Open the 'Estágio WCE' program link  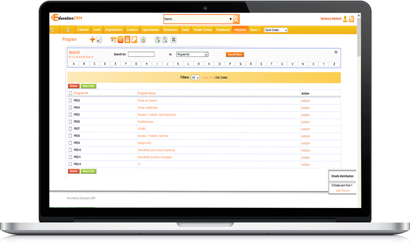click(x=144, y=143)
